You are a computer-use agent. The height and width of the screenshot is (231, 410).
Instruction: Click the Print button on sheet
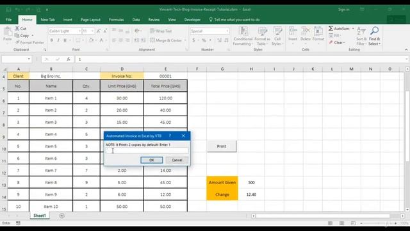pos(222,146)
